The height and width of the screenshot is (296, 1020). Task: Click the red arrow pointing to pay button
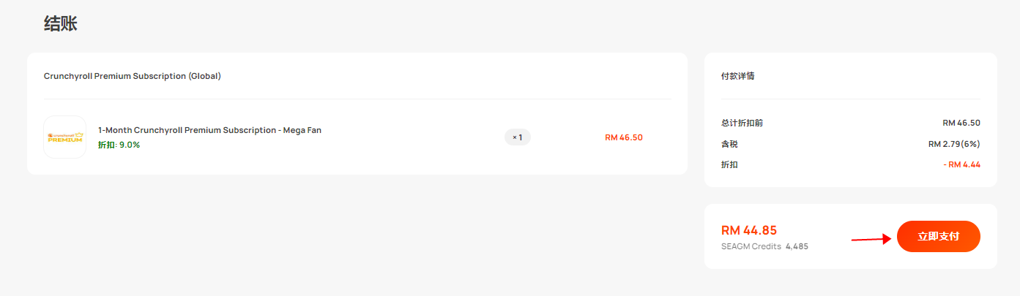[x=871, y=239]
